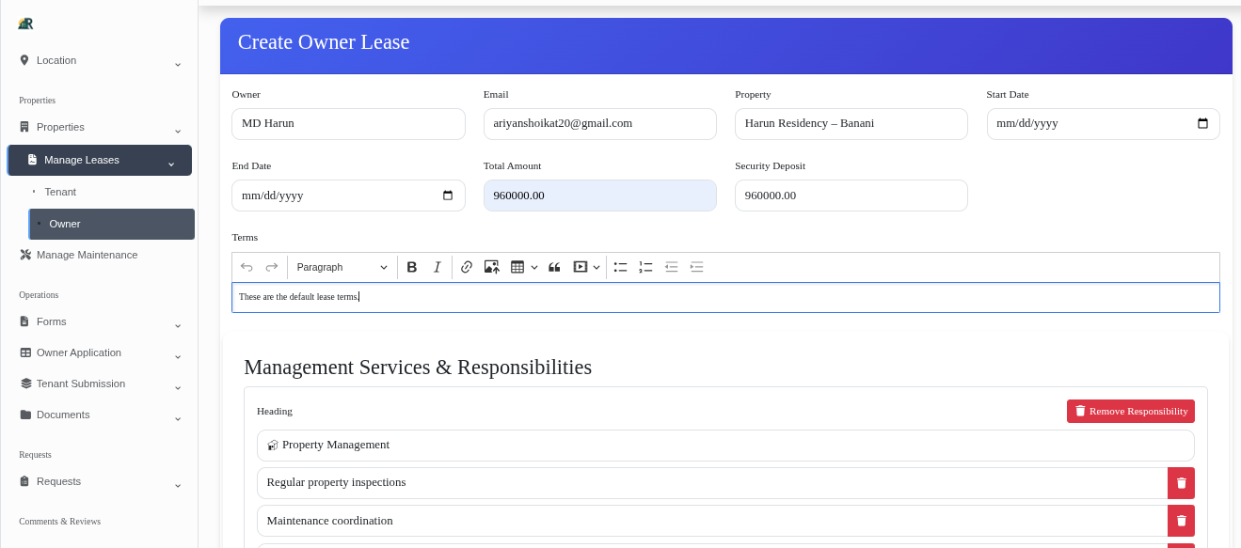Delete the 'Maintenance coordination' item
This screenshot has width=1241, height=548.
[1181, 521]
